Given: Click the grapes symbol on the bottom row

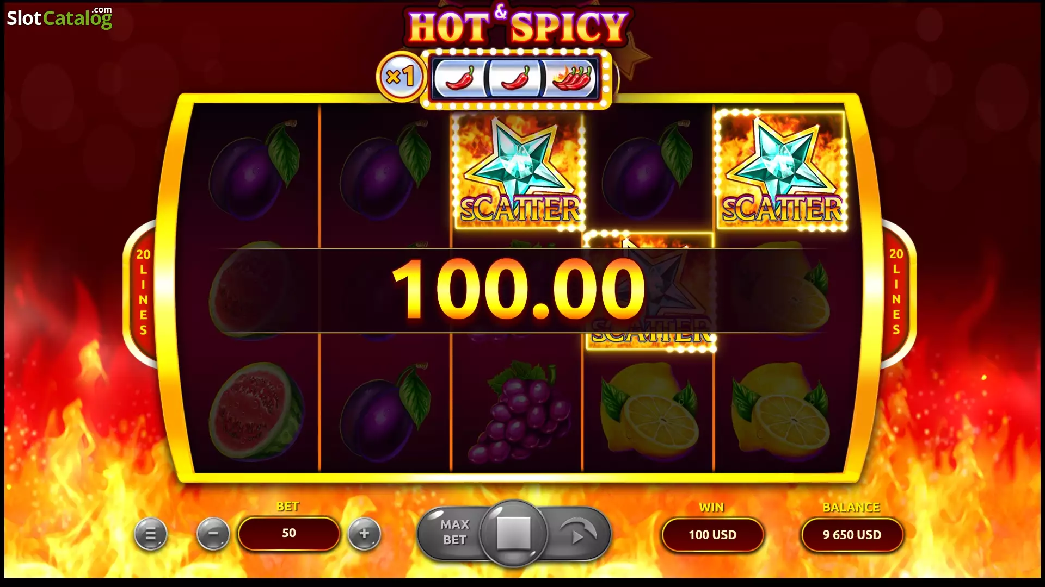Looking at the screenshot, I should pos(520,413).
